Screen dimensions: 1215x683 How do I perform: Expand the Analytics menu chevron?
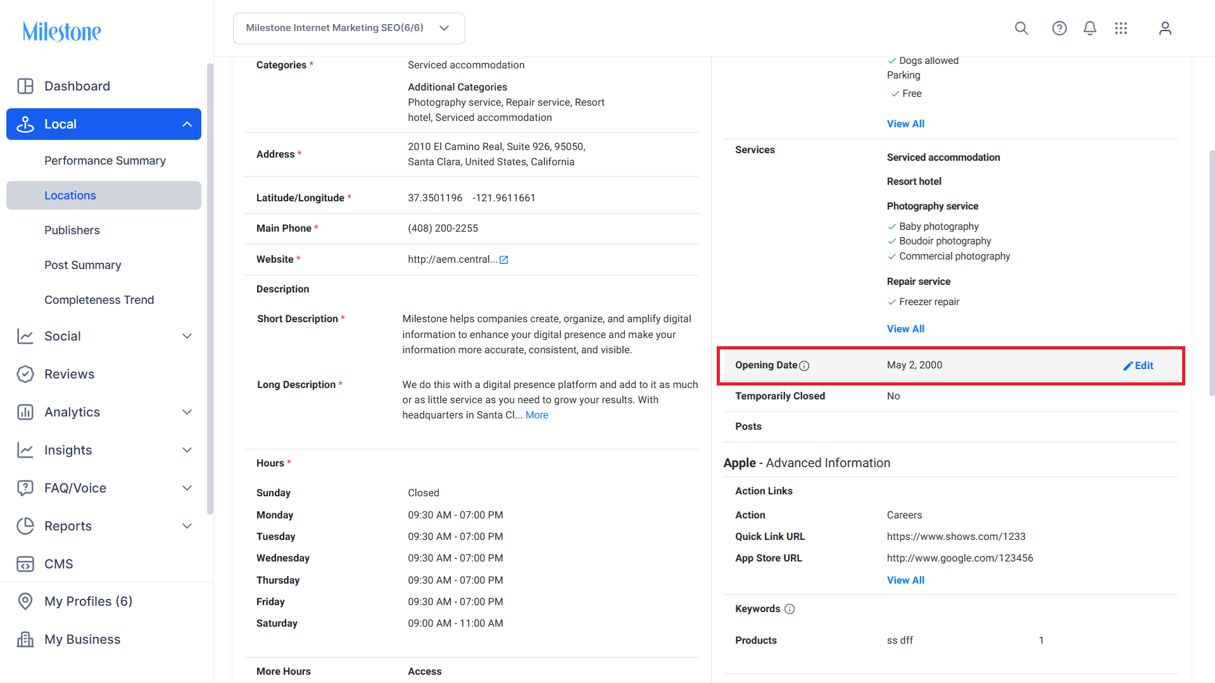(x=187, y=412)
